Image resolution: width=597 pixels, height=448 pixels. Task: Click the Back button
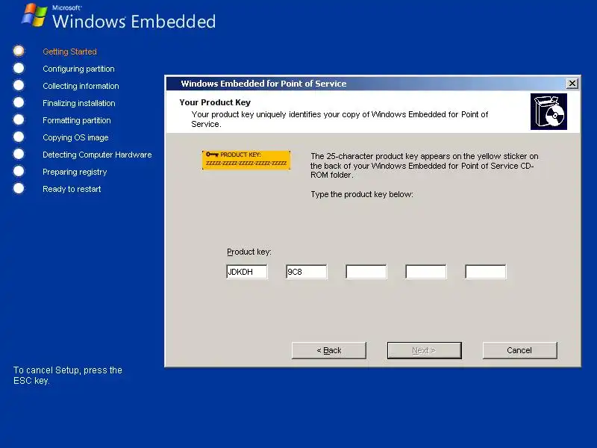pyautogui.click(x=328, y=350)
